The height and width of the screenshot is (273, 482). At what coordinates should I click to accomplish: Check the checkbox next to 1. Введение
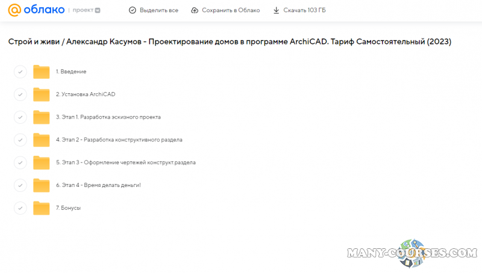[x=20, y=72]
